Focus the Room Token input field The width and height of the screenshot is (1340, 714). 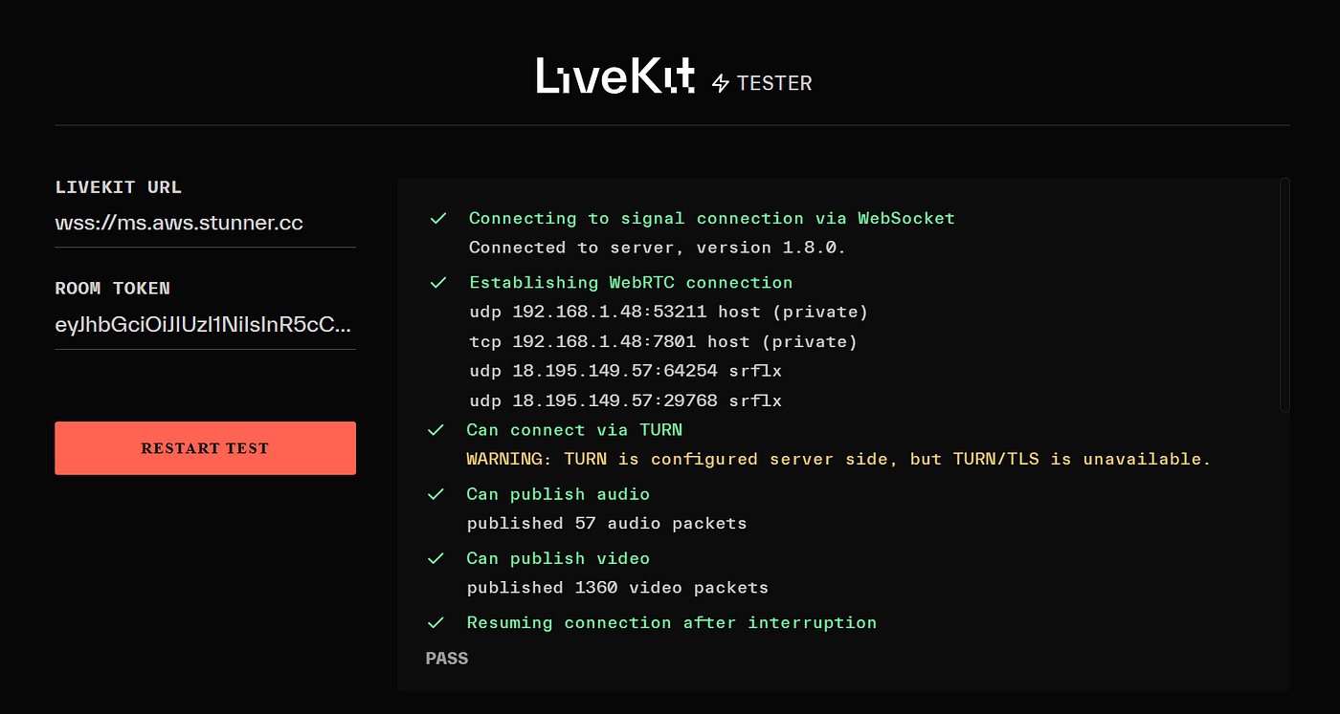pyautogui.click(x=205, y=326)
